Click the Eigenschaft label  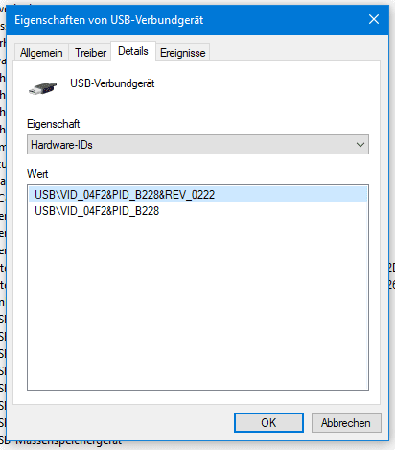(53, 124)
